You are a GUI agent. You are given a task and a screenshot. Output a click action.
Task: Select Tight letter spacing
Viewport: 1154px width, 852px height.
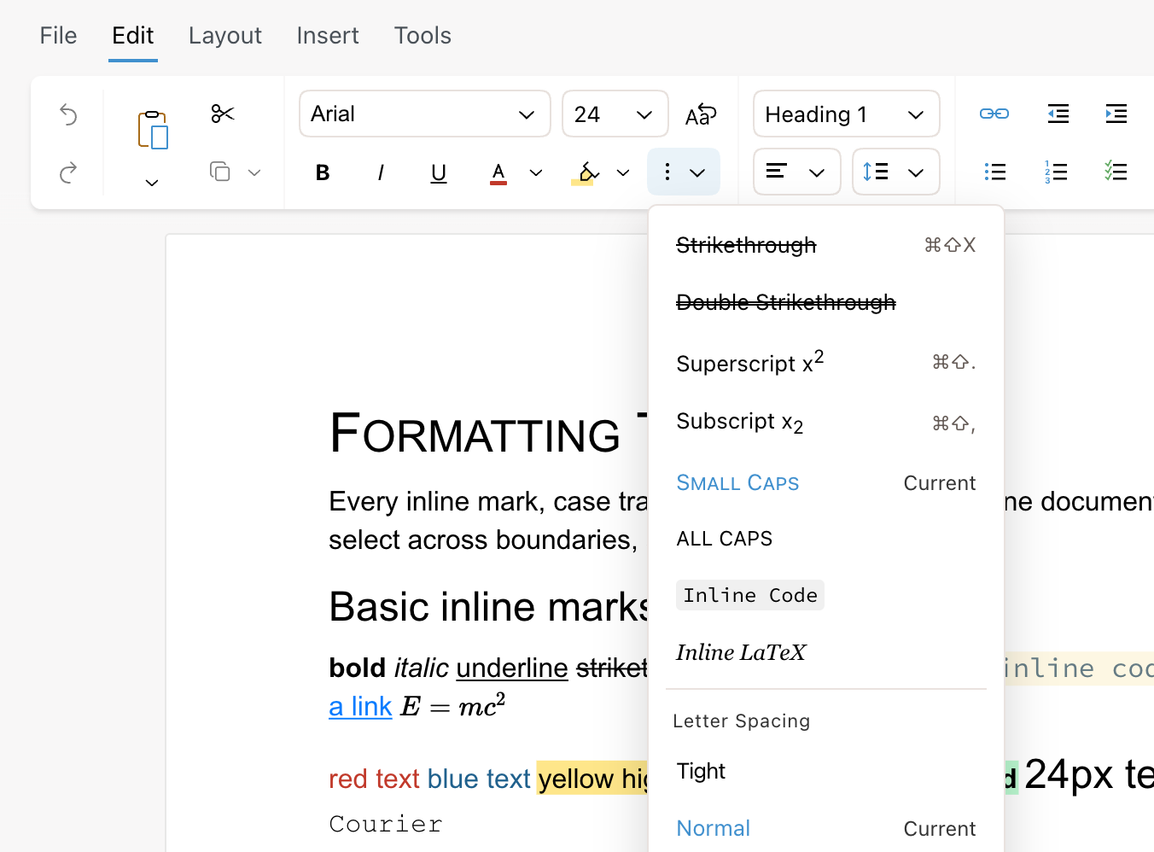[x=826, y=771]
